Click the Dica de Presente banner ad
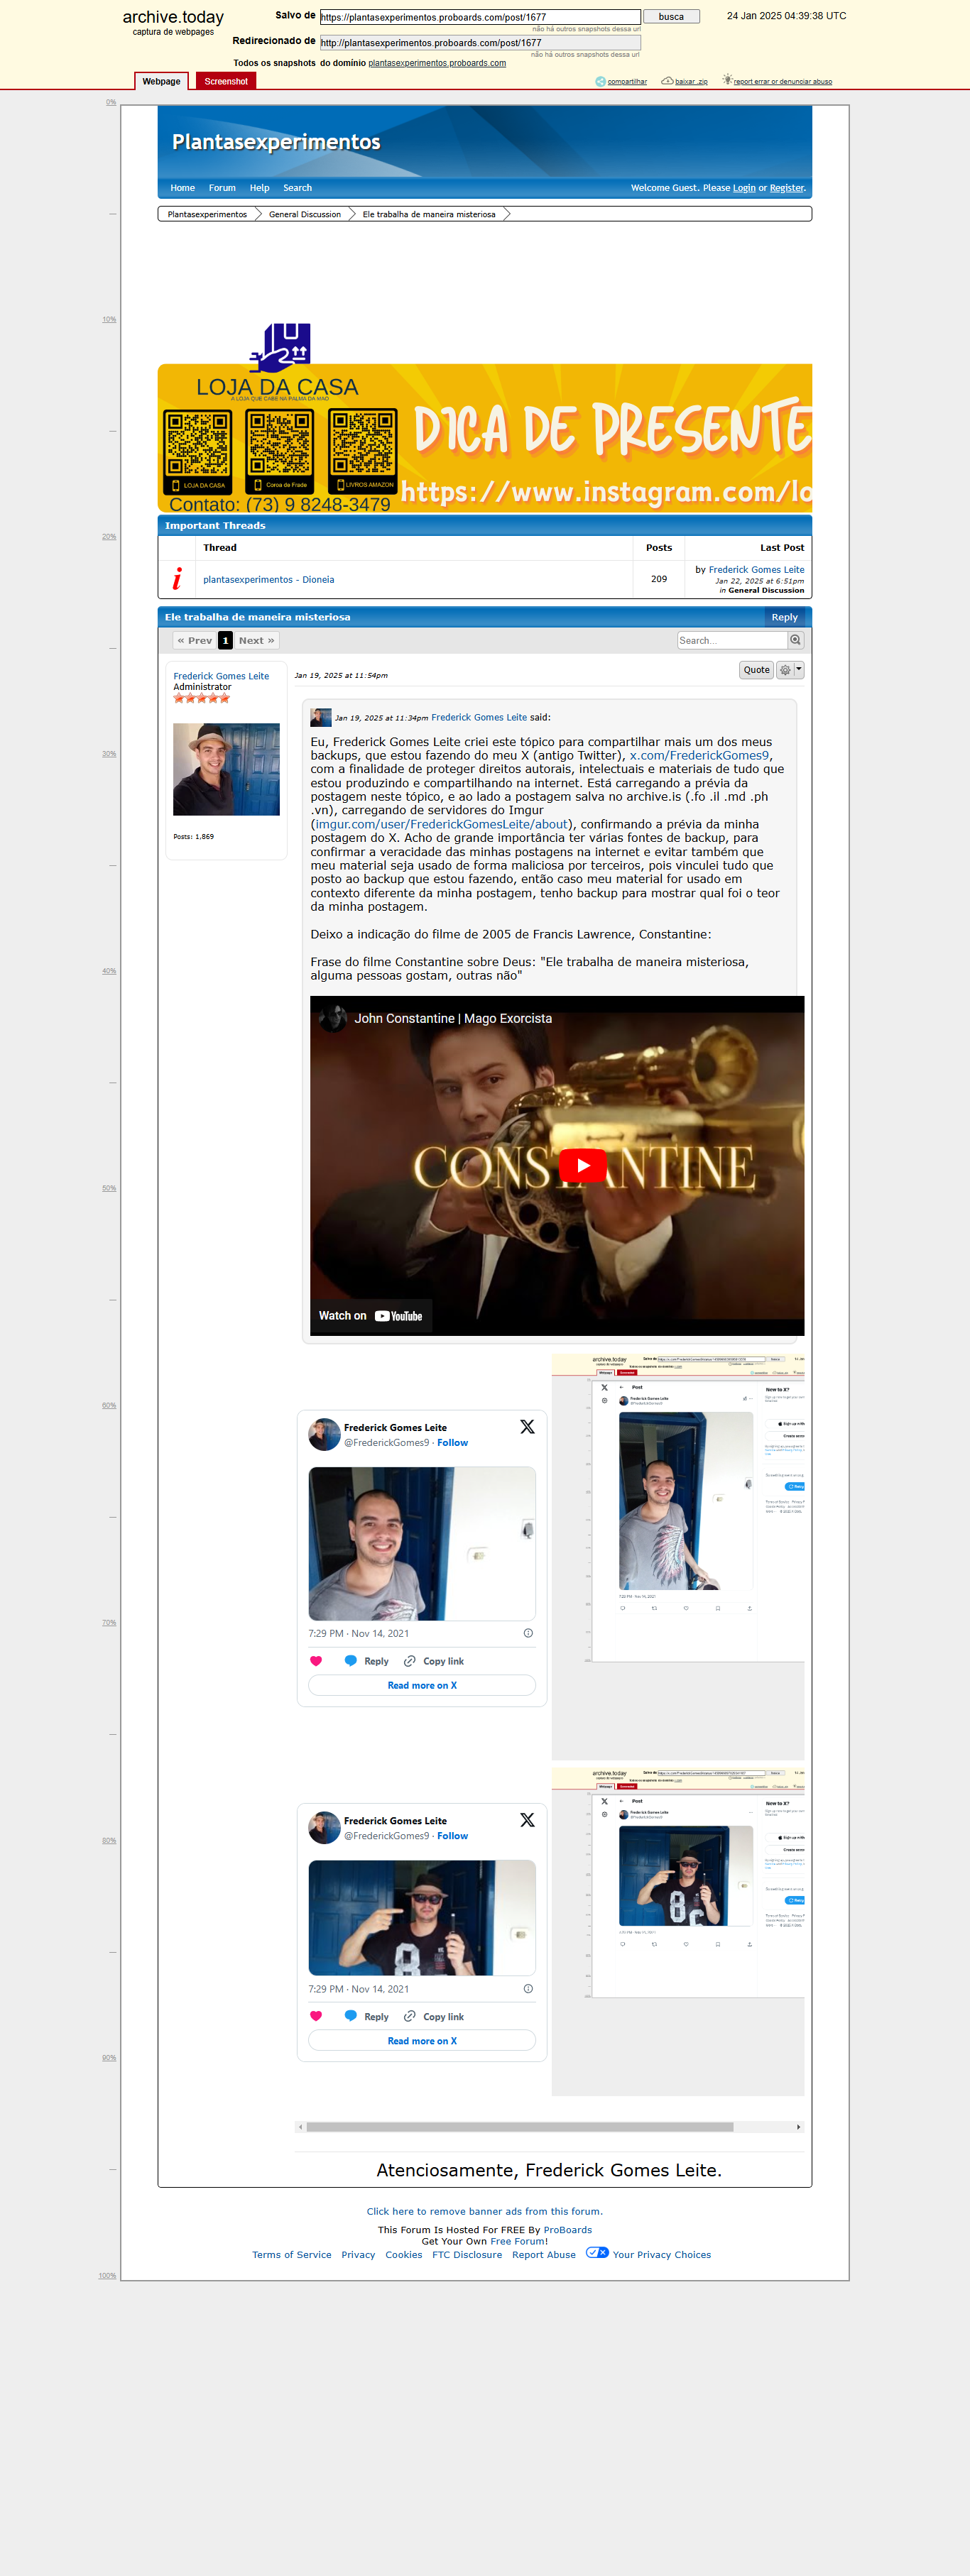The width and height of the screenshot is (970, 2576). pyautogui.click(x=485, y=438)
